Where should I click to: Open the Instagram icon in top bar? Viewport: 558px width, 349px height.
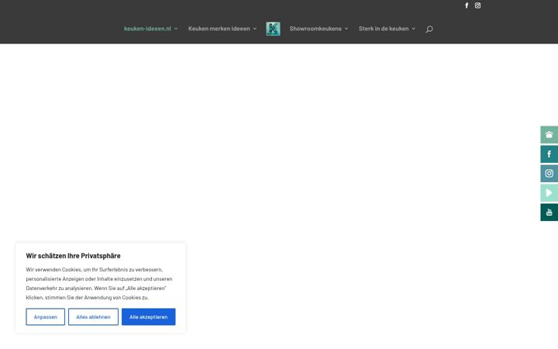(477, 5)
